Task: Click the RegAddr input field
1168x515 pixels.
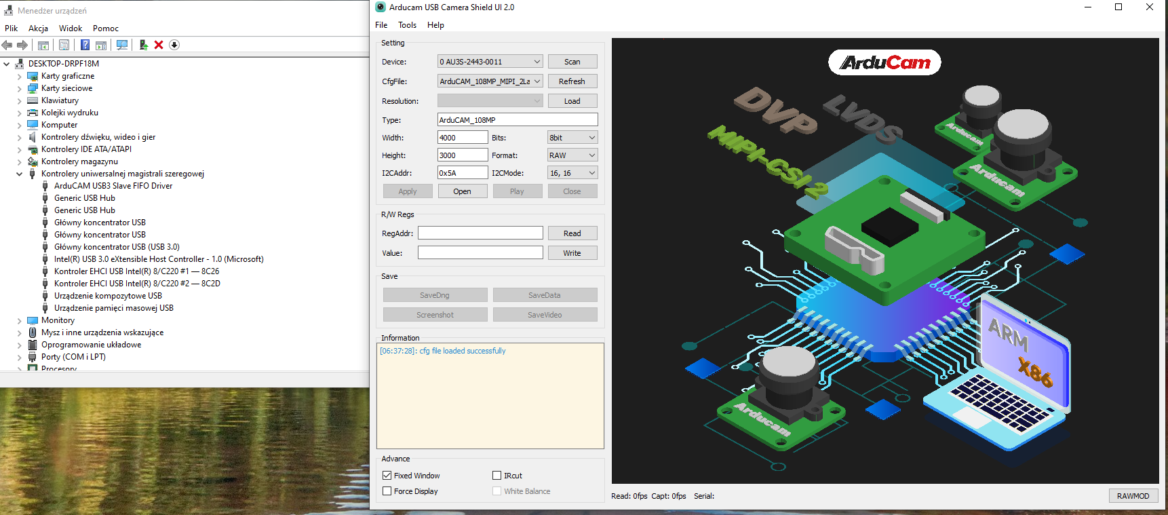Action: pyautogui.click(x=480, y=233)
